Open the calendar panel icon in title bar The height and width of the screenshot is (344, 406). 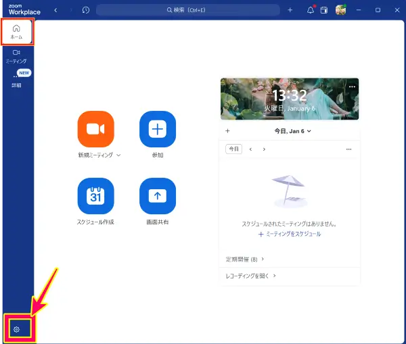[x=324, y=10]
